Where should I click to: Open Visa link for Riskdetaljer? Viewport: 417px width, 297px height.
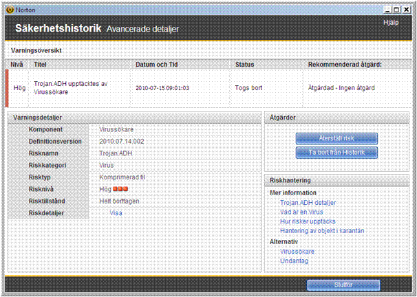[x=116, y=213]
